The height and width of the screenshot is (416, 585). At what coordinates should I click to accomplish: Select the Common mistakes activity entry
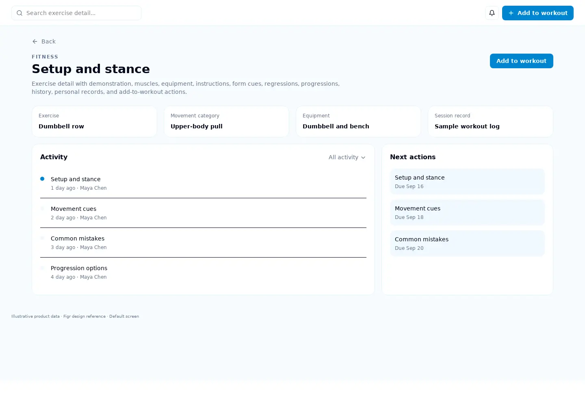[203, 243]
